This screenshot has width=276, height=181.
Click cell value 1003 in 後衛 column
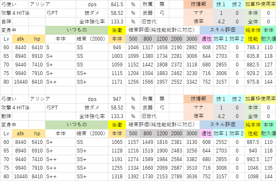(x=117, y=56)
